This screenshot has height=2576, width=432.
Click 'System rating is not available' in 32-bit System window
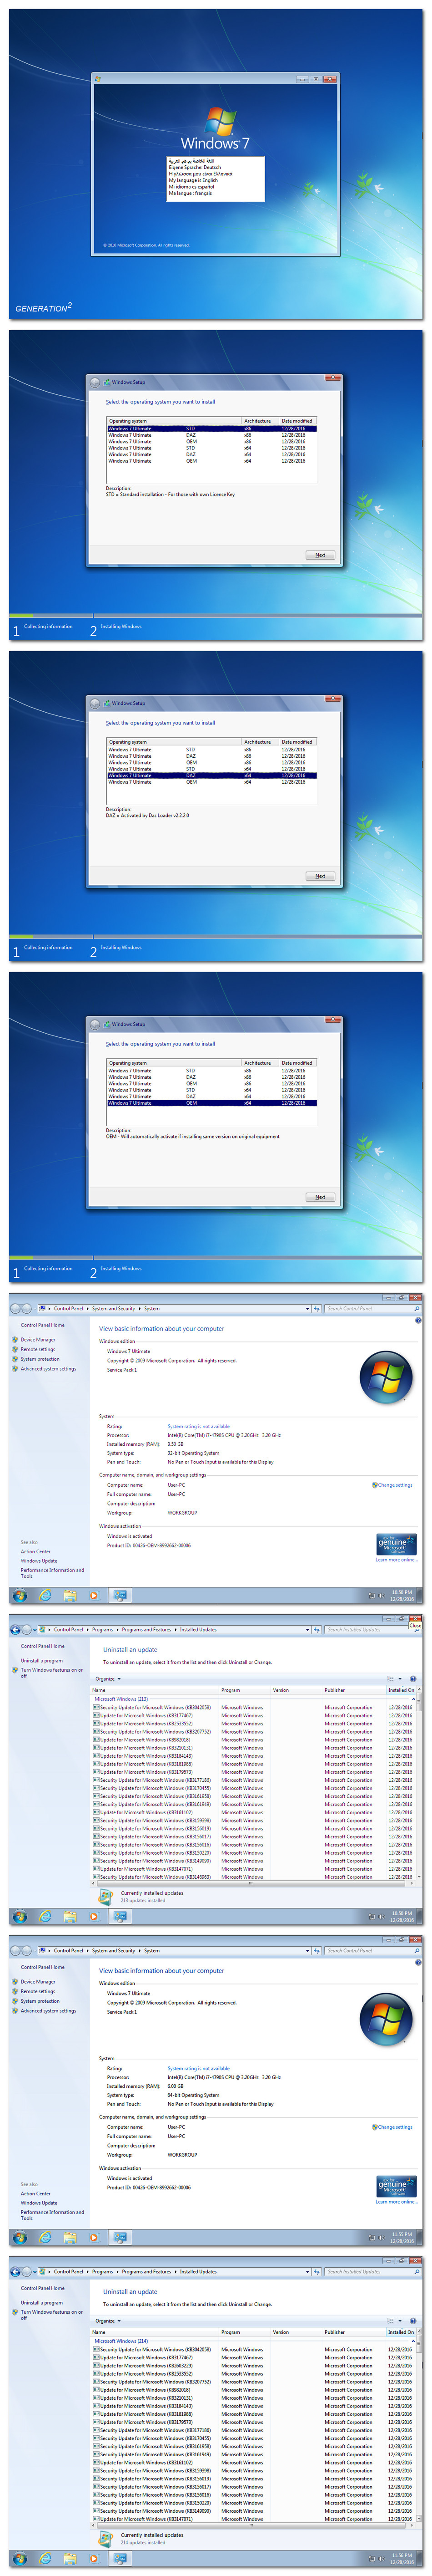[x=199, y=1426]
